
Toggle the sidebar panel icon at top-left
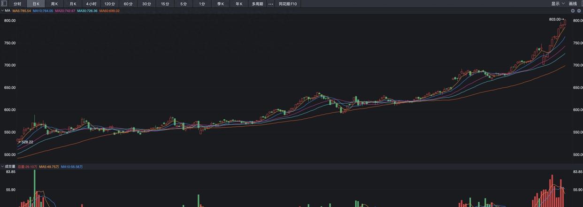pos(4,4)
